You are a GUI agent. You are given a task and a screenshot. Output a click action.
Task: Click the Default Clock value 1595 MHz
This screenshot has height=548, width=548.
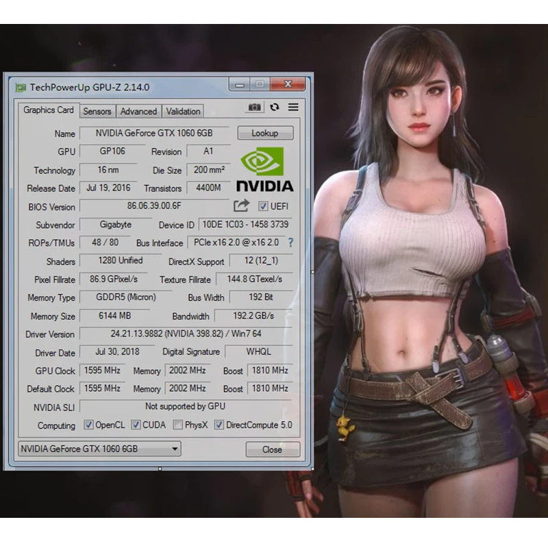tap(102, 388)
